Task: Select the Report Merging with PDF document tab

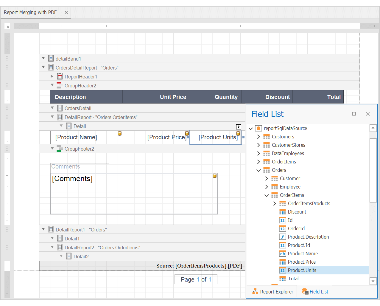Action: (30, 13)
